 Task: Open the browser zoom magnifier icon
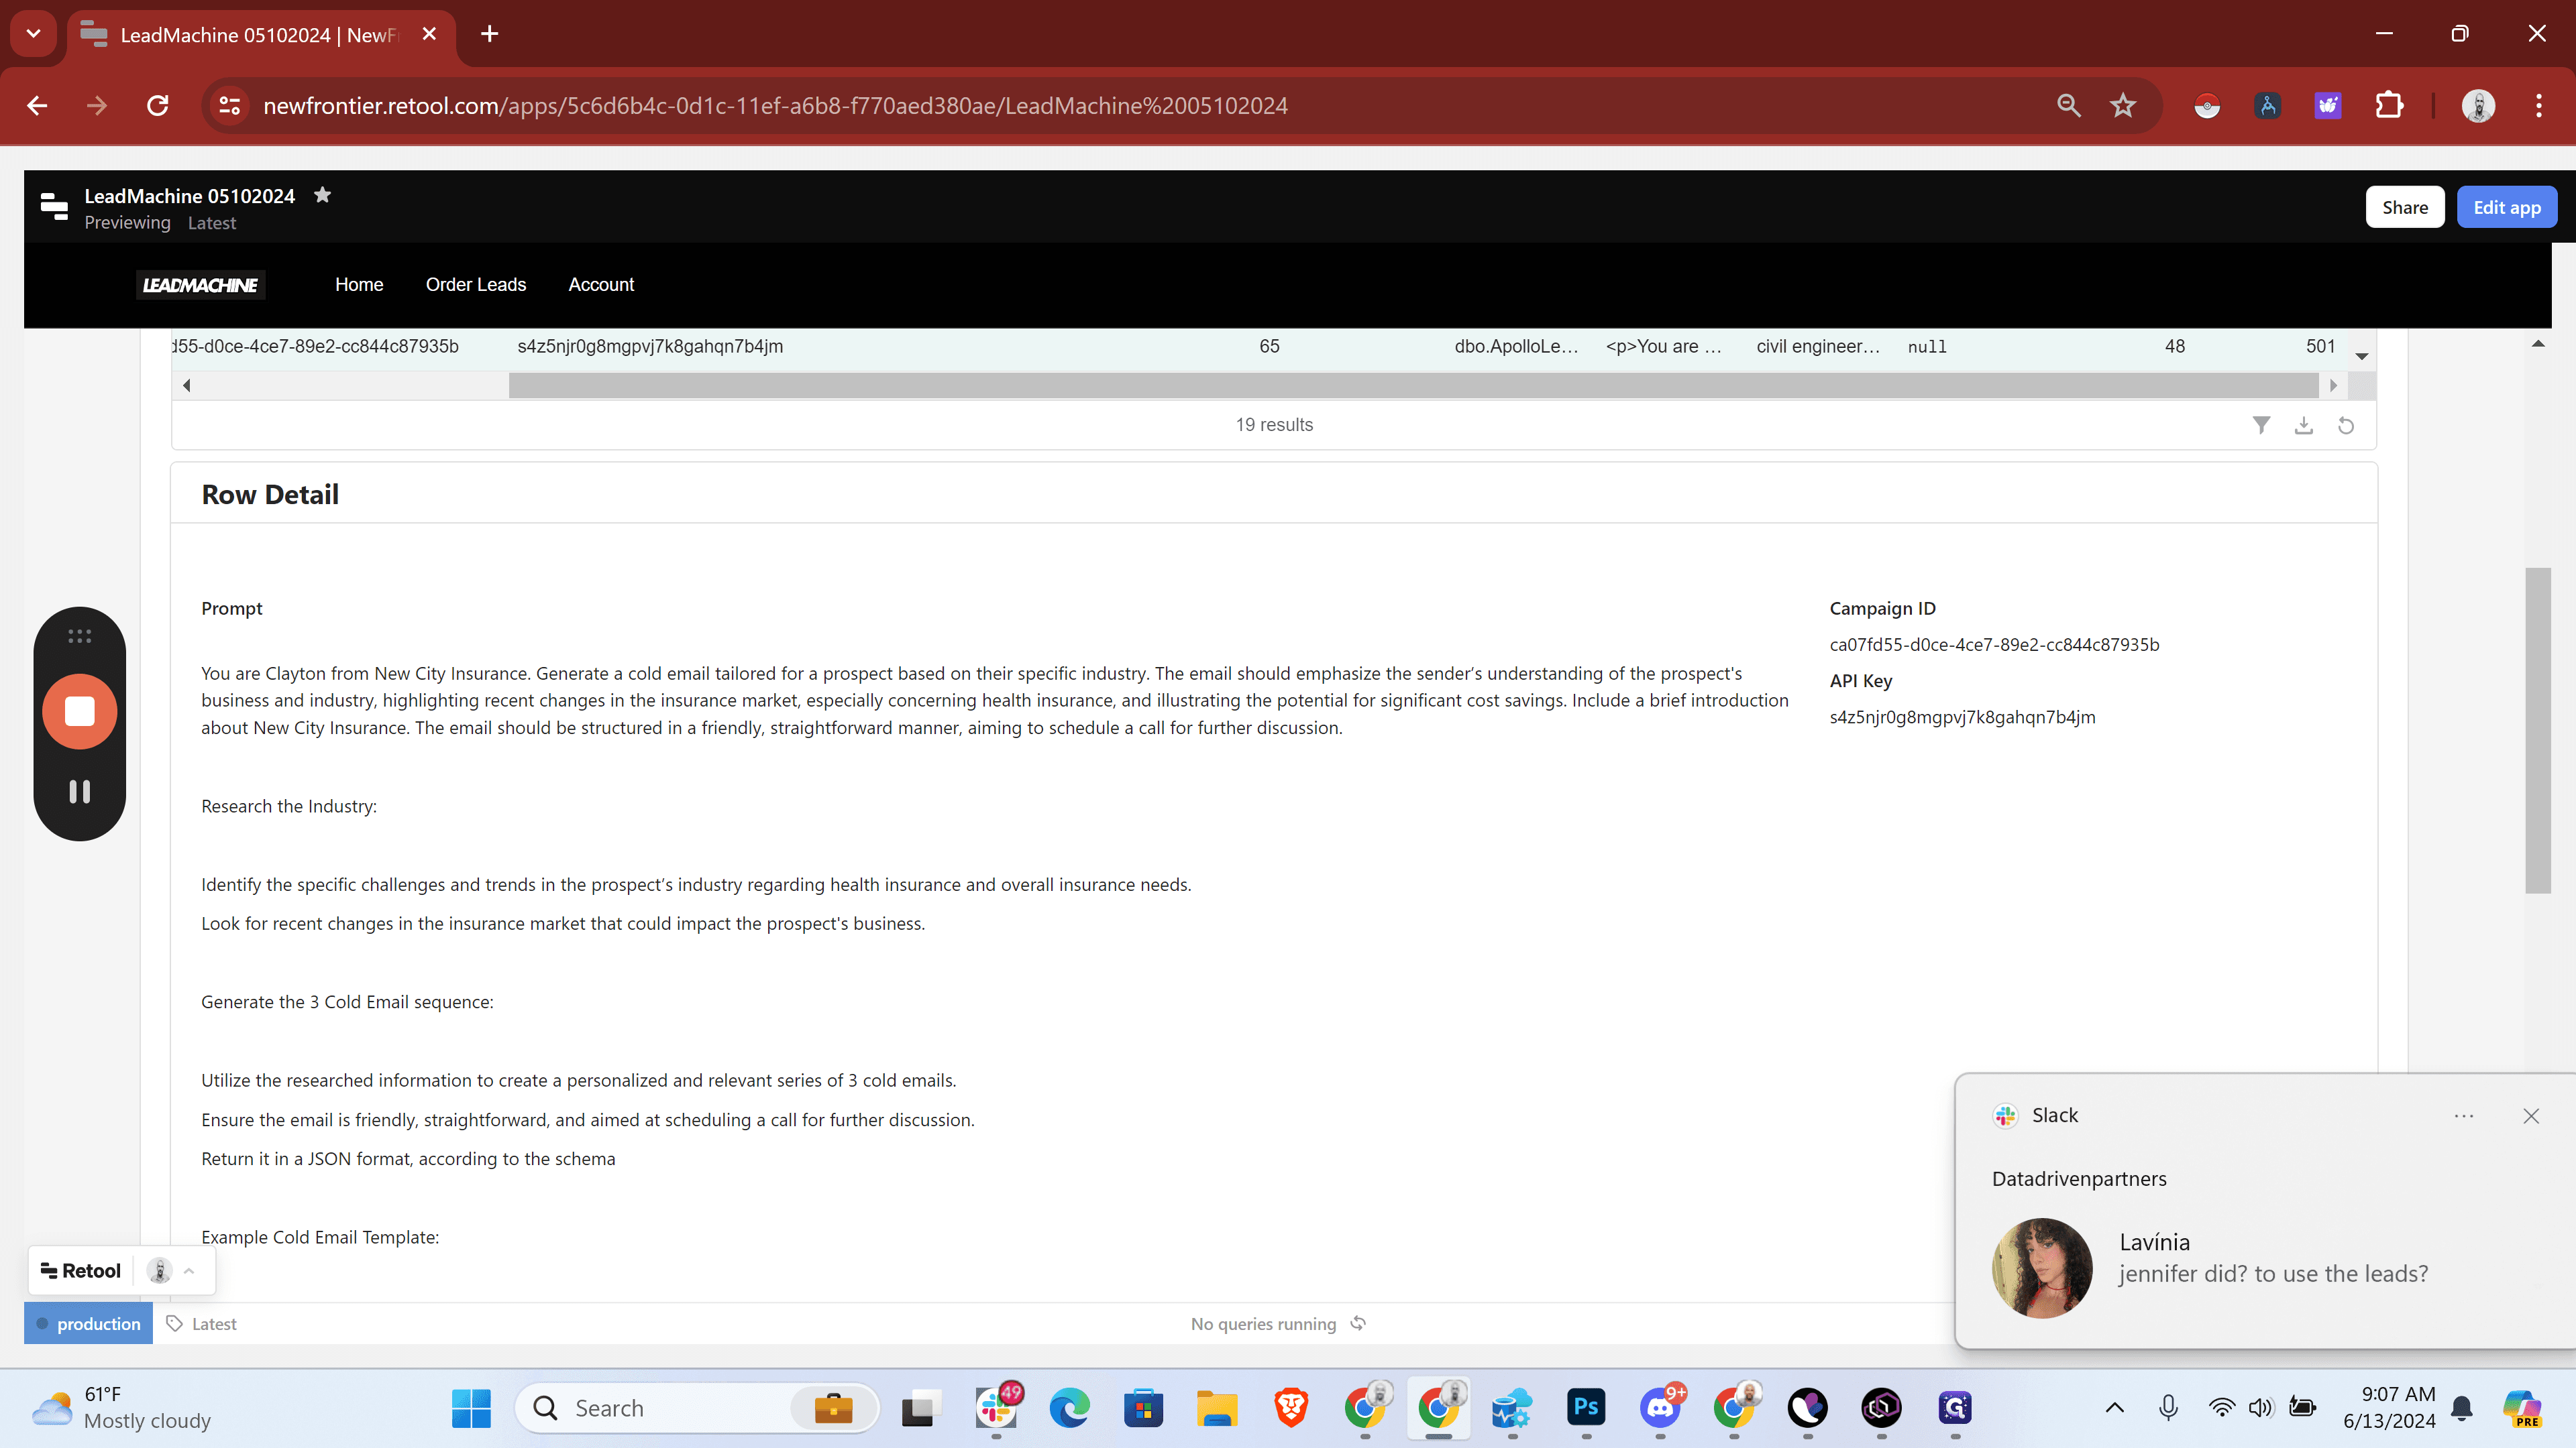tap(2068, 105)
